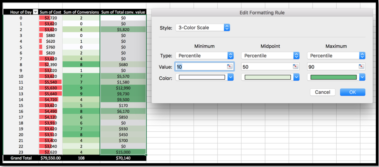Click the light green Midpoint color swatch
The image size is (379, 167).
[x=267, y=77]
